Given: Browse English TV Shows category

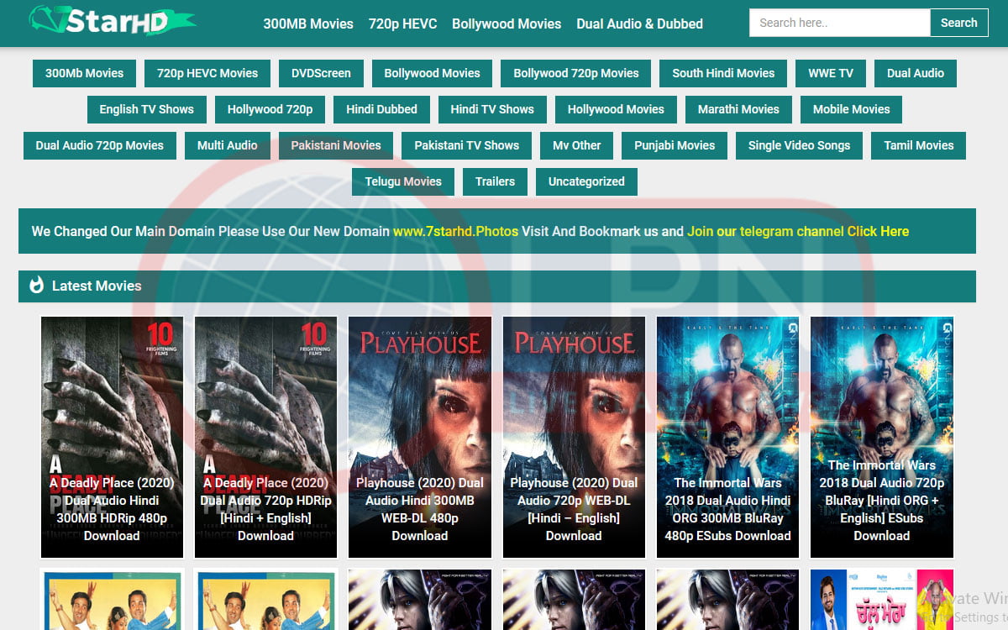Looking at the screenshot, I should (146, 109).
